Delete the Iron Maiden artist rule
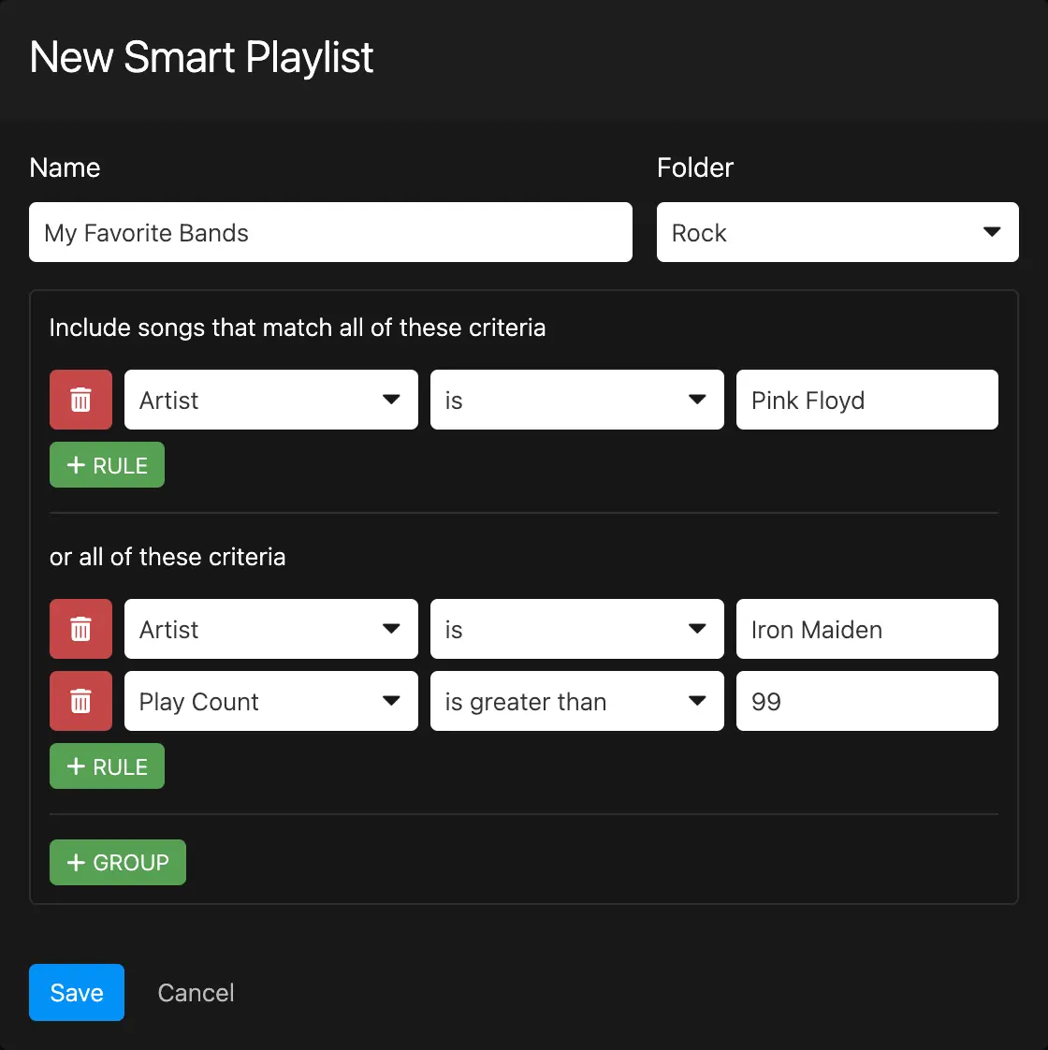 pyautogui.click(x=80, y=629)
